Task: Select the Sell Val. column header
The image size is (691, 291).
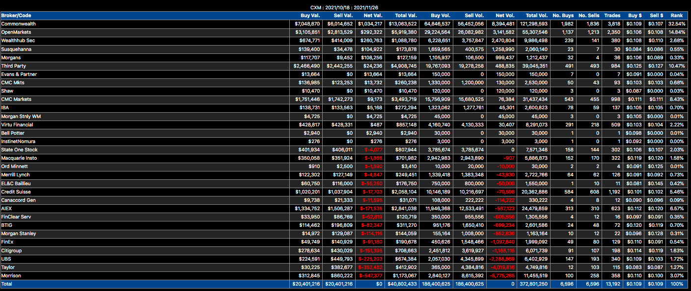Action: tap(343, 16)
